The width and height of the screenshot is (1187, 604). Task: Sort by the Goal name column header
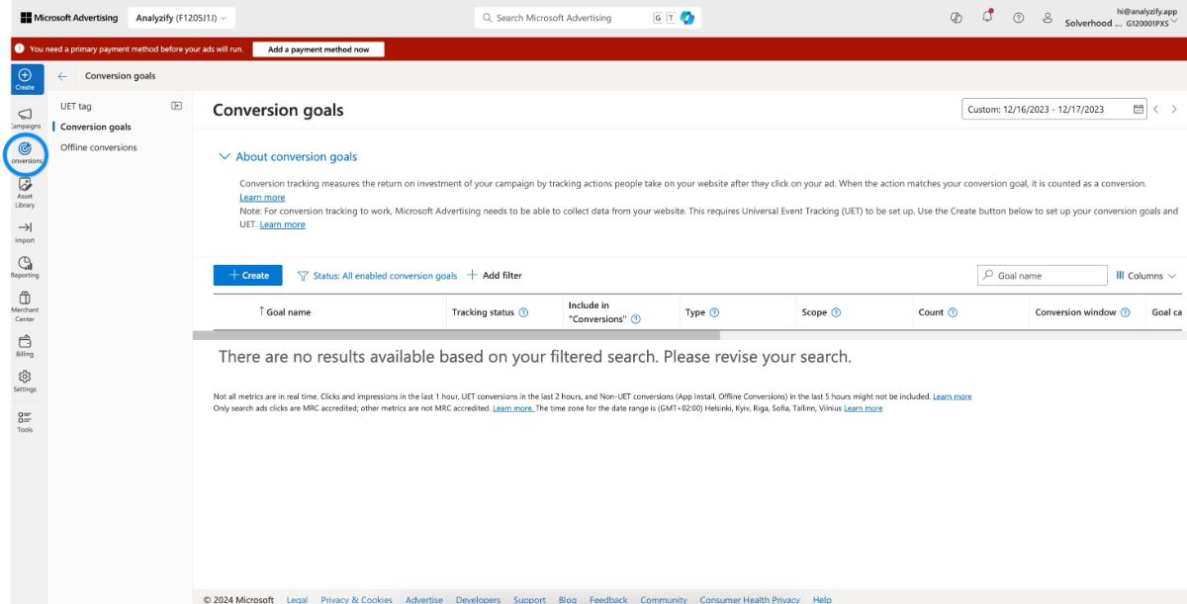tap(288, 312)
